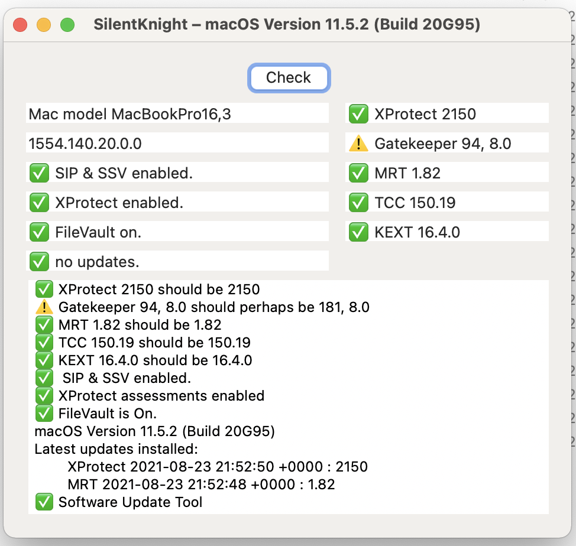Click the Software Update Tool line
Screen dimensions: 576x546
click(130, 502)
